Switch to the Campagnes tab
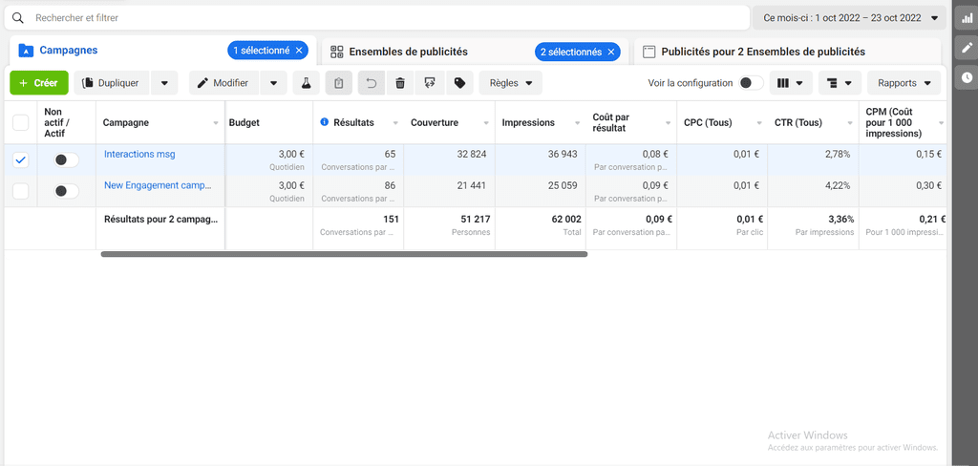 [69, 51]
